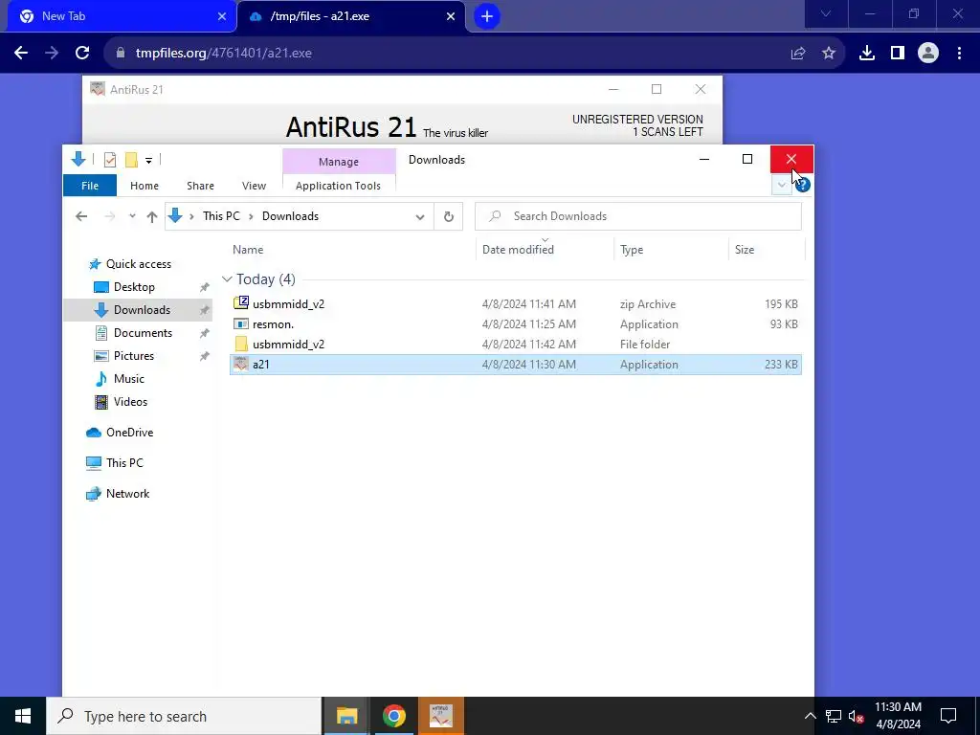The height and width of the screenshot is (735, 980).
Task: Open the notification center
Action: coord(948,716)
